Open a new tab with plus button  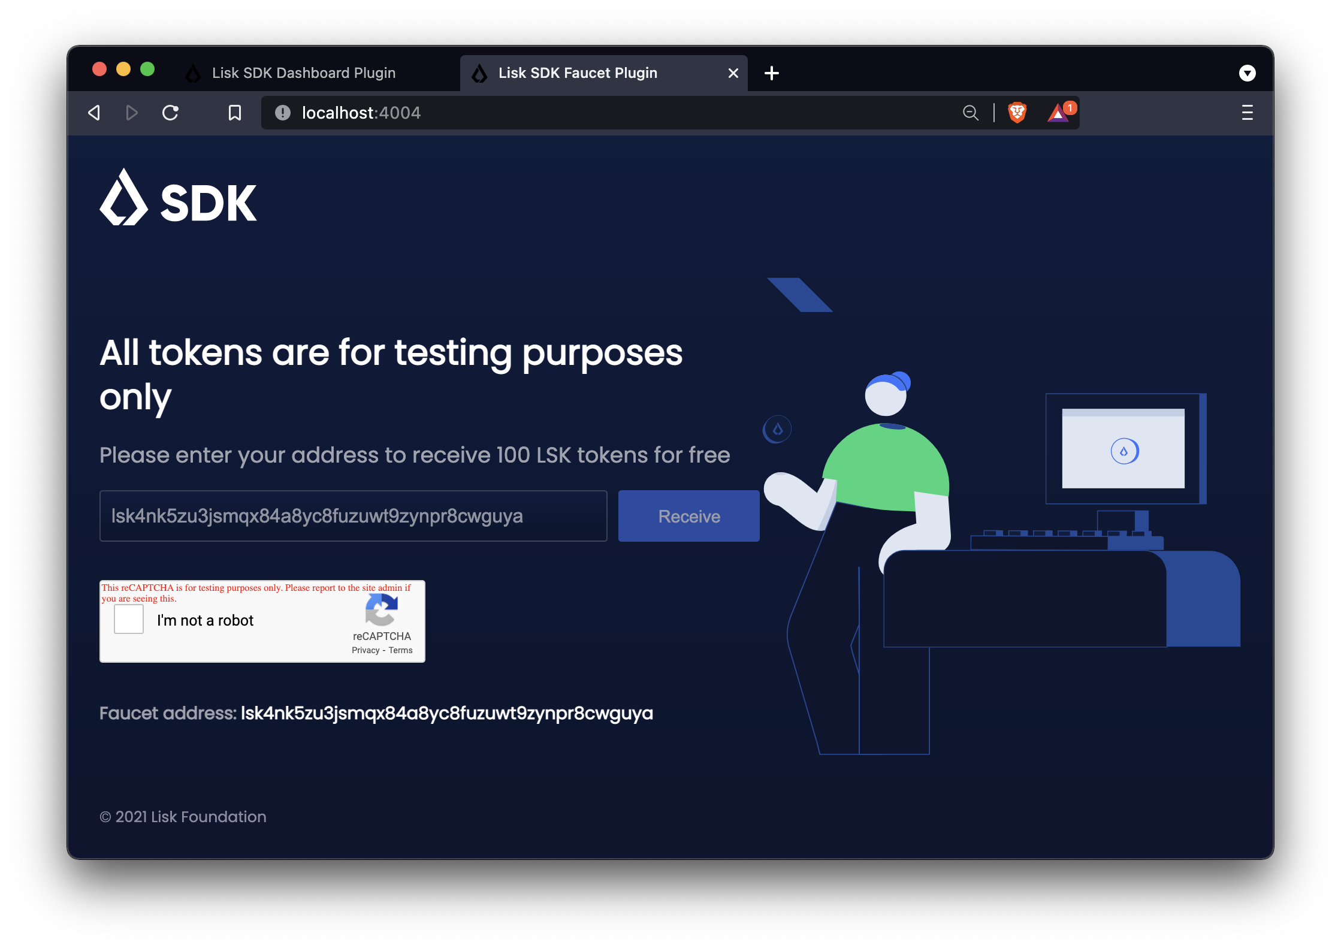pyautogui.click(x=772, y=73)
